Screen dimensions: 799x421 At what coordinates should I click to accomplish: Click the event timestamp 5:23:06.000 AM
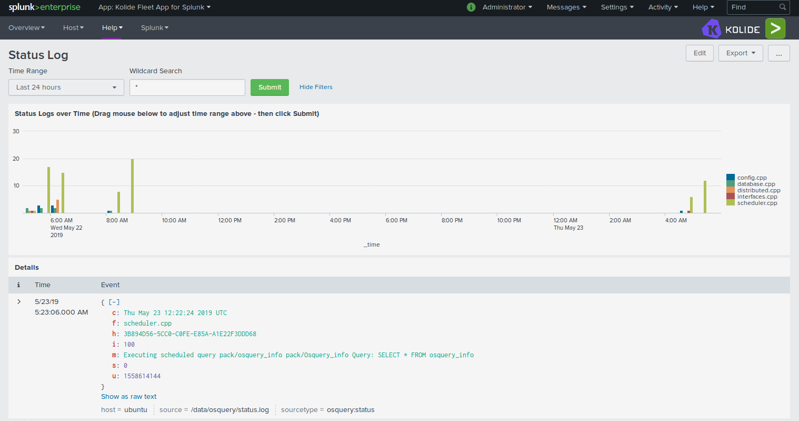click(x=62, y=312)
